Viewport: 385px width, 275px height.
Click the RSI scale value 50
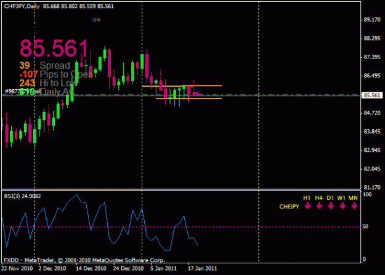point(366,226)
